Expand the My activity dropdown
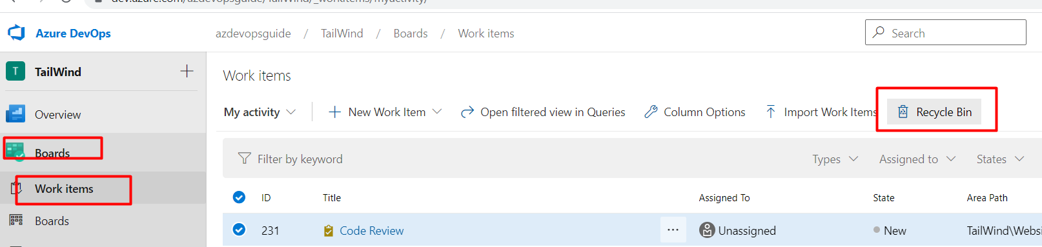The width and height of the screenshot is (1042, 247). (x=260, y=112)
